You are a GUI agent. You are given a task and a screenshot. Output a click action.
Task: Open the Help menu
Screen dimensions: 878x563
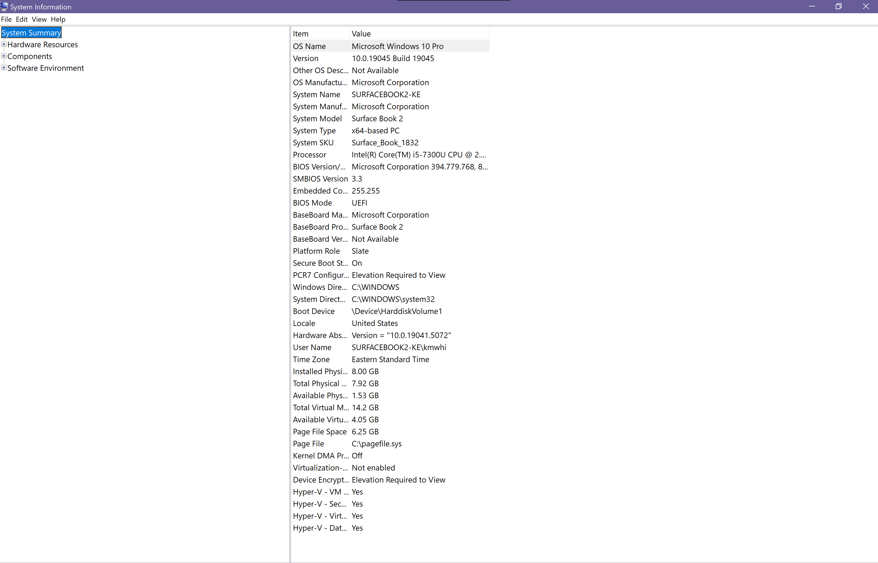(x=58, y=19)
